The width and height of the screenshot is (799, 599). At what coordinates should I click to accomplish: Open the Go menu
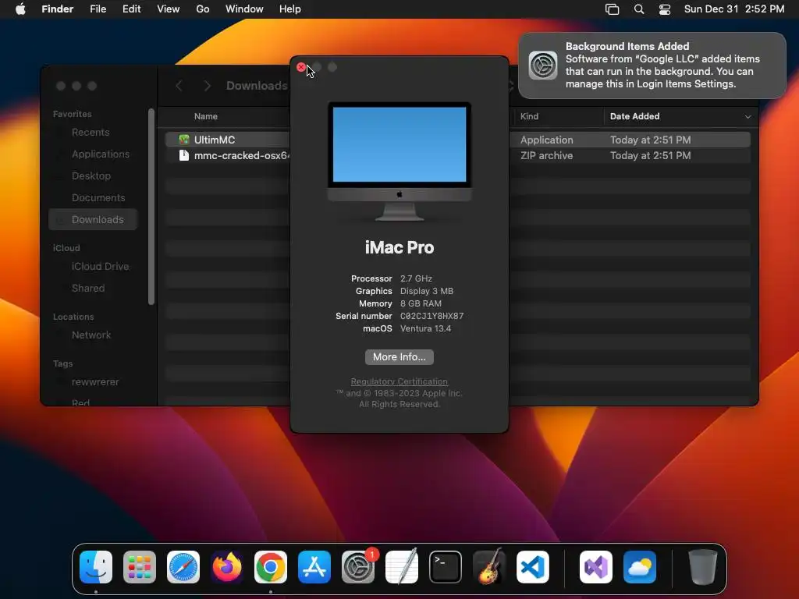pyautogui.click(x=203, y=9)
